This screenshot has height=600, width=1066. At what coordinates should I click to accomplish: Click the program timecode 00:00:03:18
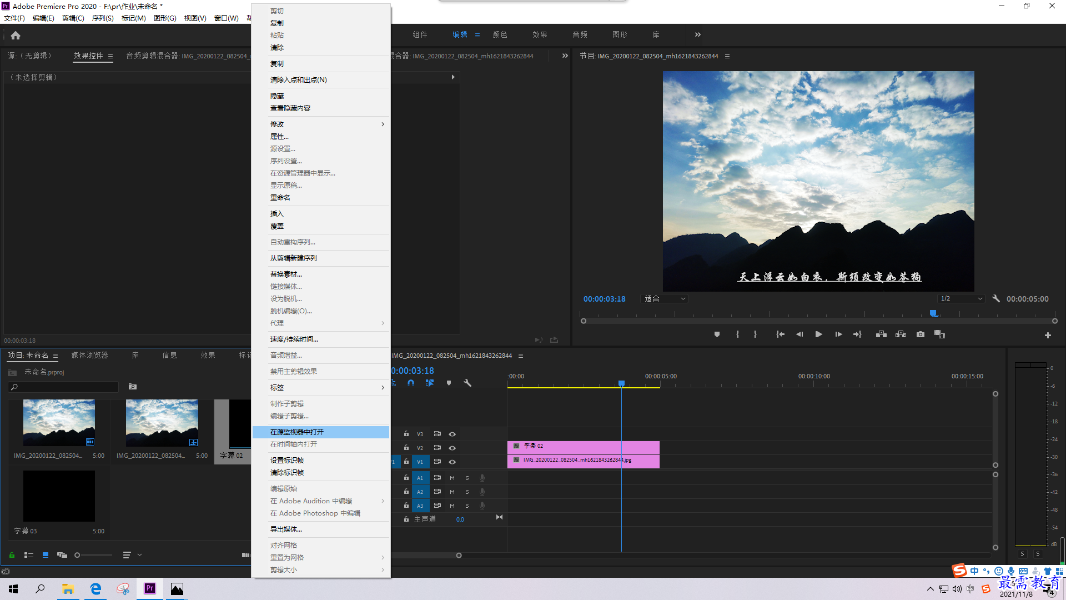pyautogui.click(x=604, y=299)
